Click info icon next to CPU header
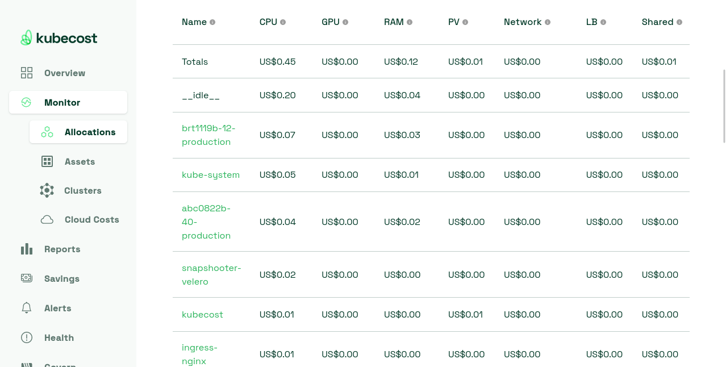Image resolution: width=726 pixels, height=367 pixels. tap(283, 22)
